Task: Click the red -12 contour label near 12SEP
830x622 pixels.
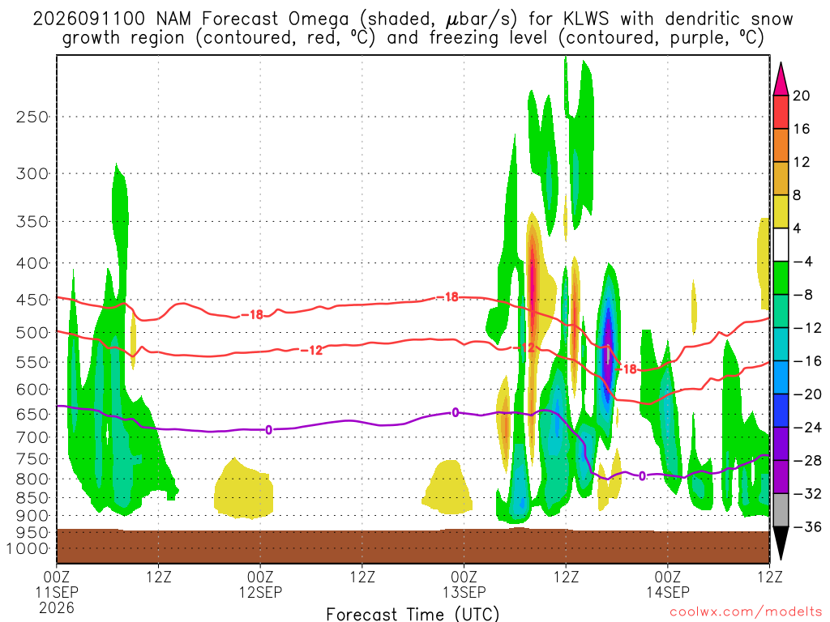Action: point(312,350)
